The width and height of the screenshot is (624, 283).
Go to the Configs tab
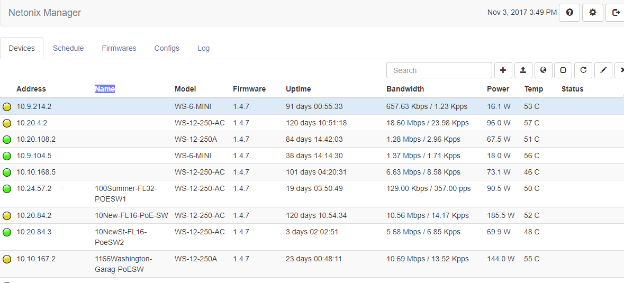[167, 48]
